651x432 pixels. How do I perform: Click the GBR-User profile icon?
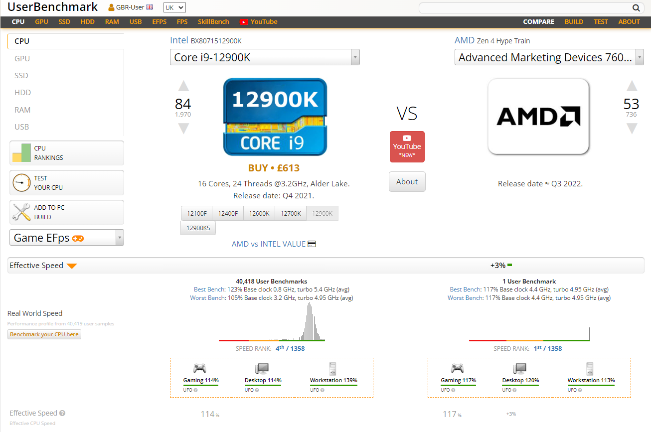pos(111,7)
